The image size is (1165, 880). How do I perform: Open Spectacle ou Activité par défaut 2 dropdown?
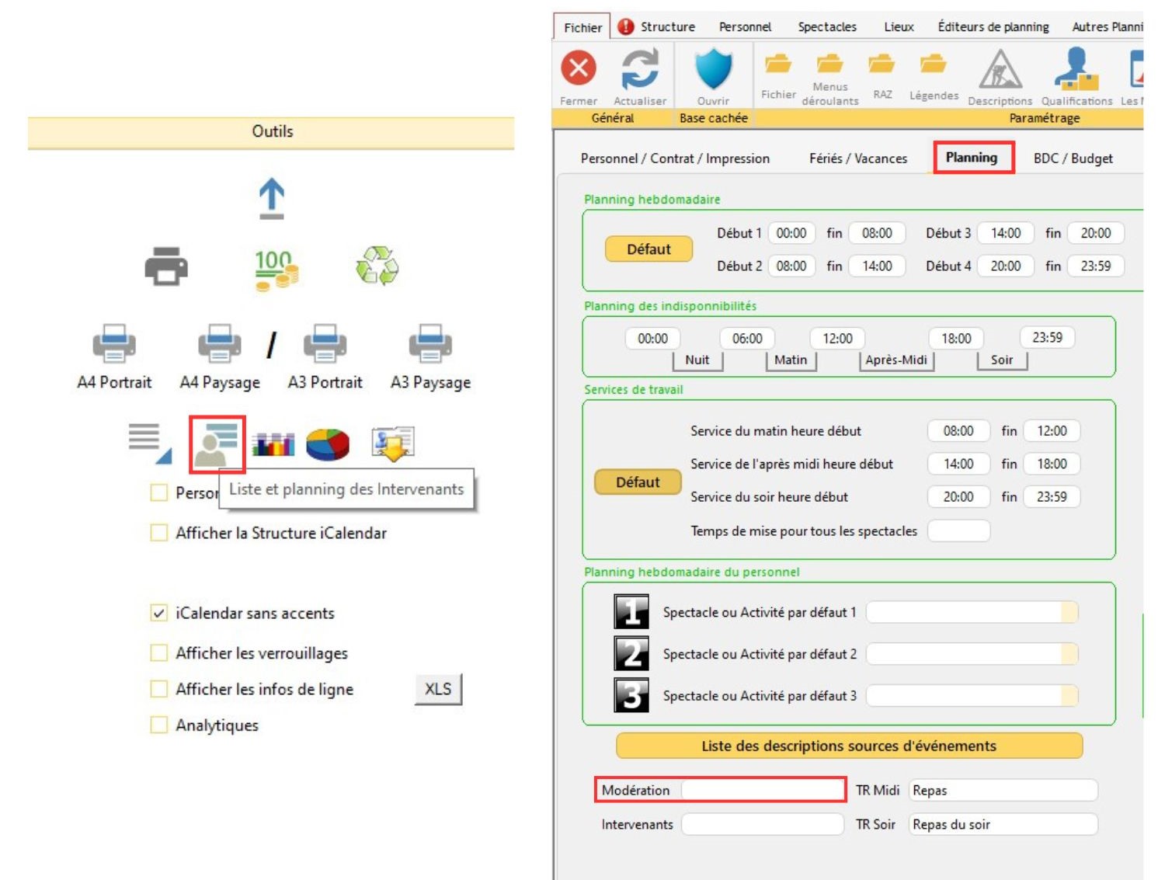1069,654
